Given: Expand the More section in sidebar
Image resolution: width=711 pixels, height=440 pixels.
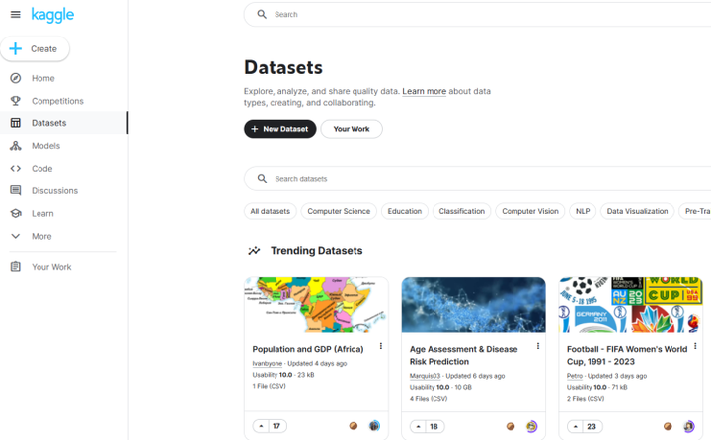Looking at the screenshot, I should point(15,237).
